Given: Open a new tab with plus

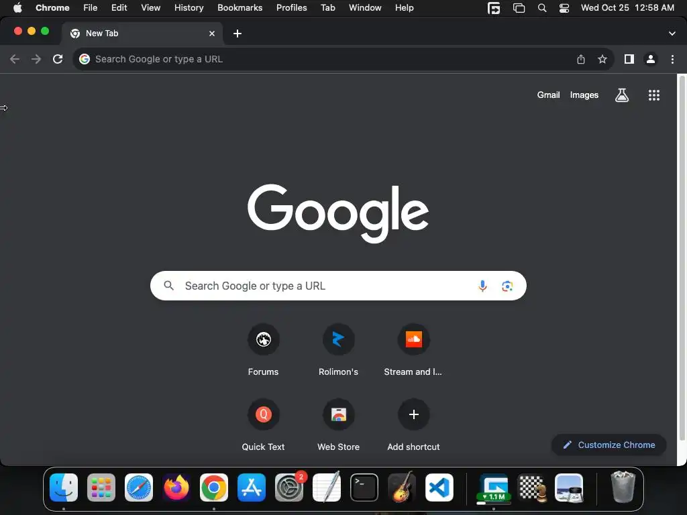Looking at the screenshot, I should pyautogui.click(x=237, y=34).
